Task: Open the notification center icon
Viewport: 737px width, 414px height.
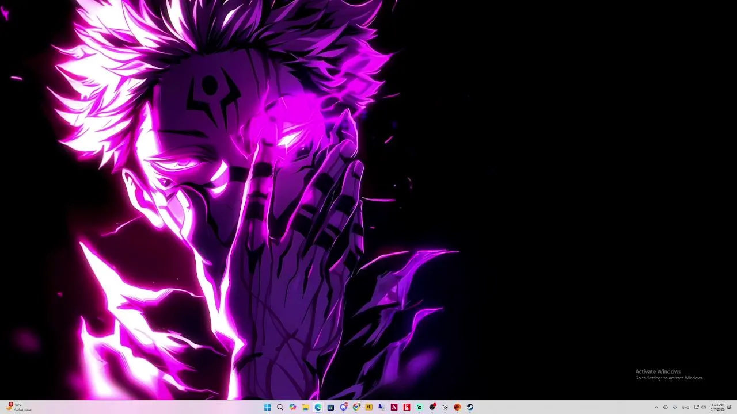Action: [730, 407]
